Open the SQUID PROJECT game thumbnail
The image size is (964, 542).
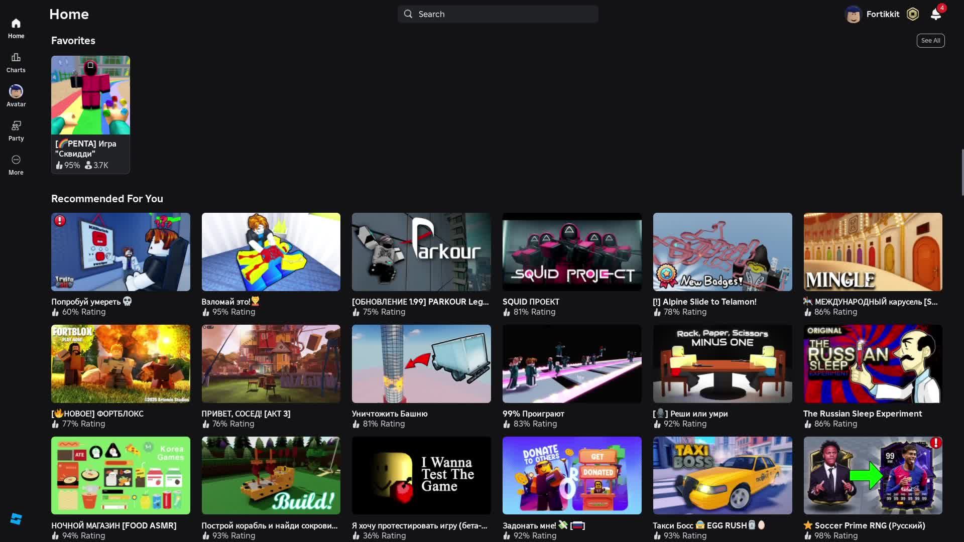[x=572, y=252]
